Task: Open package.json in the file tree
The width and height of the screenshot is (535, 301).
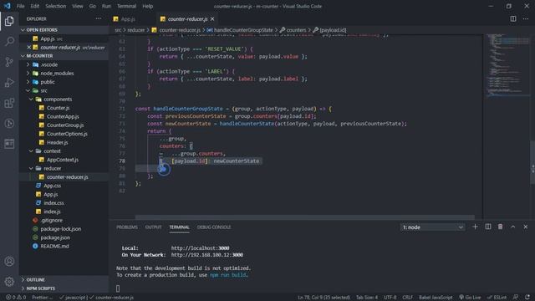Action: [x=55, y=237]
